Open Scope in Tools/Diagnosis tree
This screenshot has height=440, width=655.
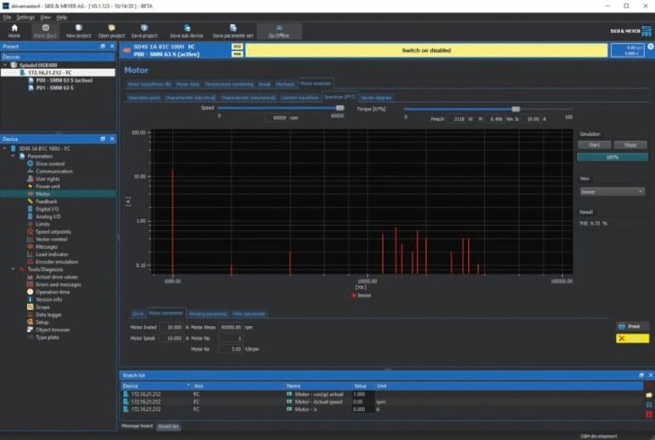[43, 307]
